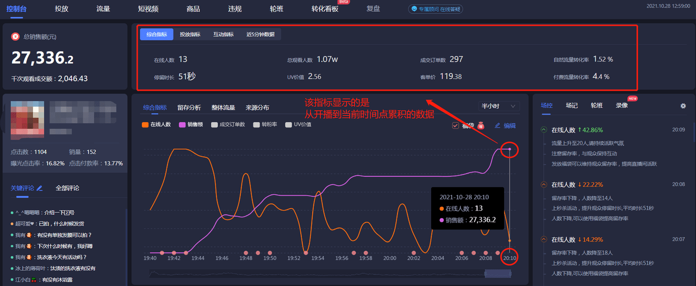The width and height of the screenshot is (696, 286).
Task: Click the pink event marker at 19:48
Action: click(246, 252)
